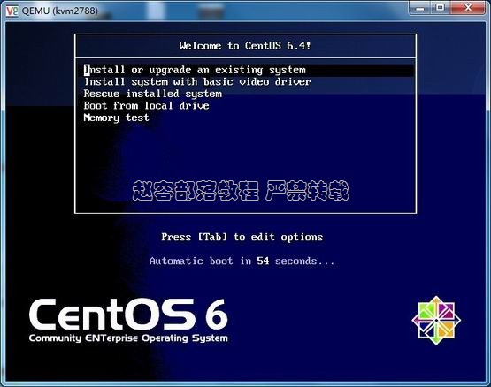Select 'Install system with basic video driver'

click(197, 81)
